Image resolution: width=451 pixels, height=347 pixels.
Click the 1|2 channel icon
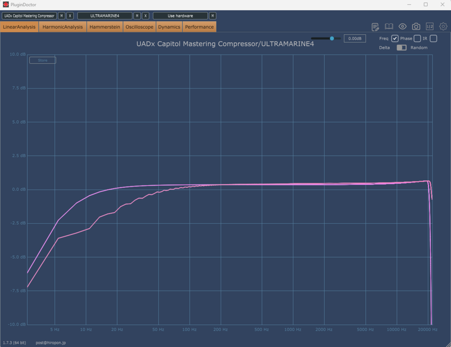430,27
